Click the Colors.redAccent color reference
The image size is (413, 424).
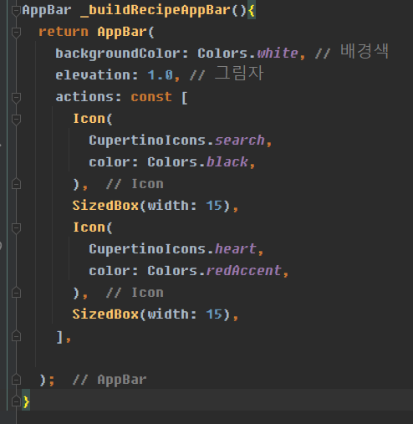(x=214, y=271)
